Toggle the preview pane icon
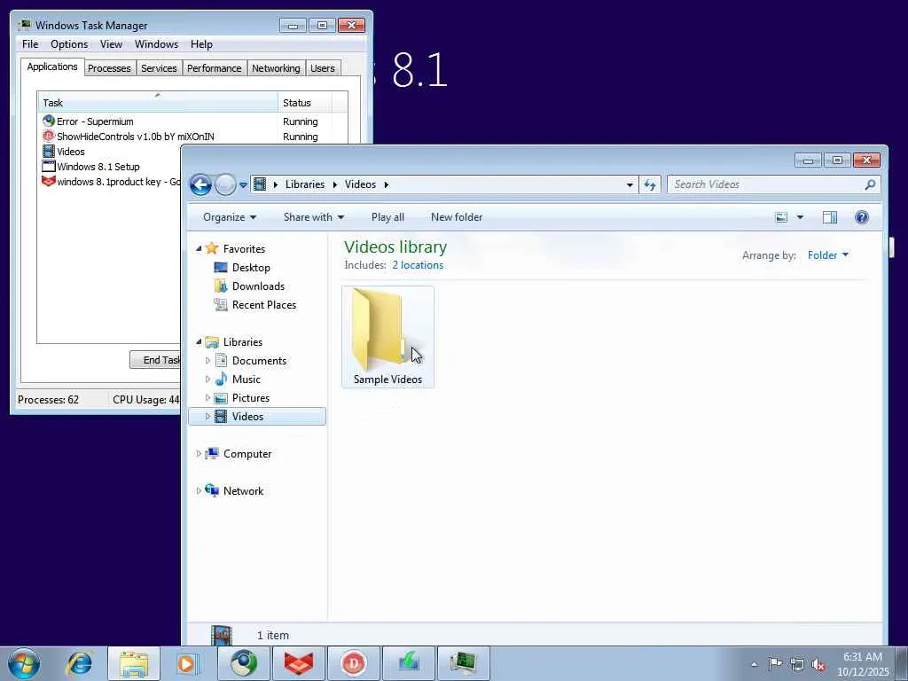Screen dimensions: 908x681 click(830, 217)
